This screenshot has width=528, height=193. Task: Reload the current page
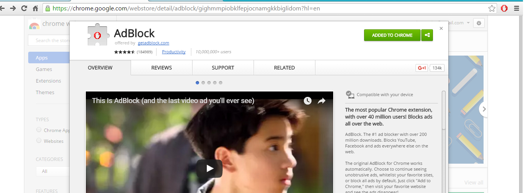click(x=24, y=8)
